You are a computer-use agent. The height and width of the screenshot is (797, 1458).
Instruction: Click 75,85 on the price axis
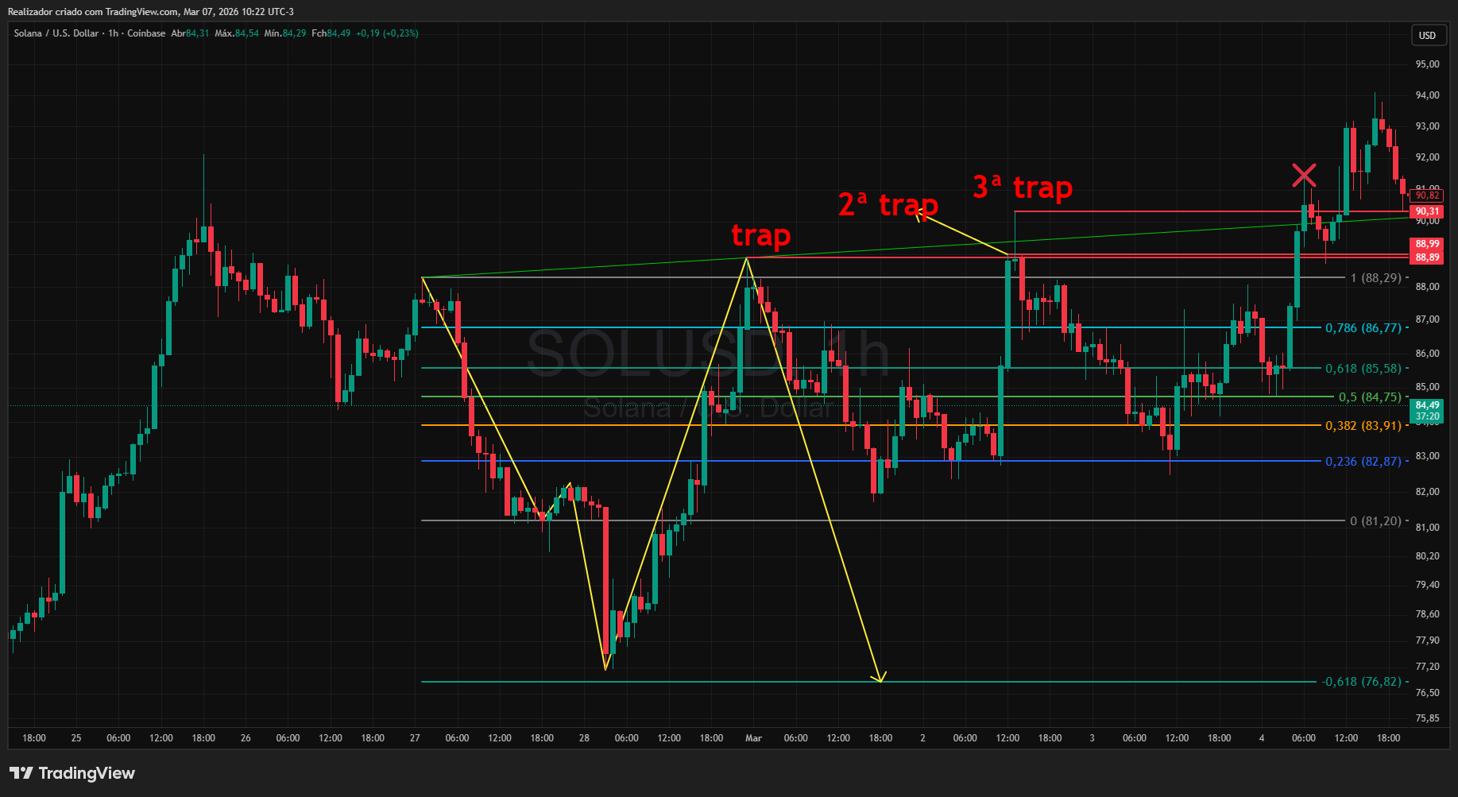[x=1427, y=718]
